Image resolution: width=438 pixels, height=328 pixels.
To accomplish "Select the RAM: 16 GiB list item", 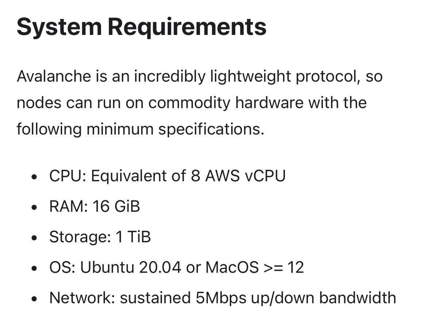I will point(94,207).
